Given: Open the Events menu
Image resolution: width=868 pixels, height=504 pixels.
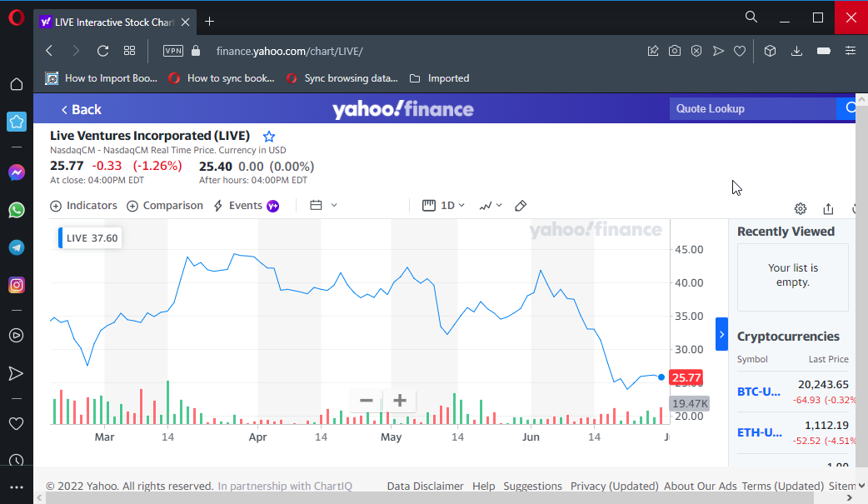Looking at the screenshot, I should click(247, 206).
